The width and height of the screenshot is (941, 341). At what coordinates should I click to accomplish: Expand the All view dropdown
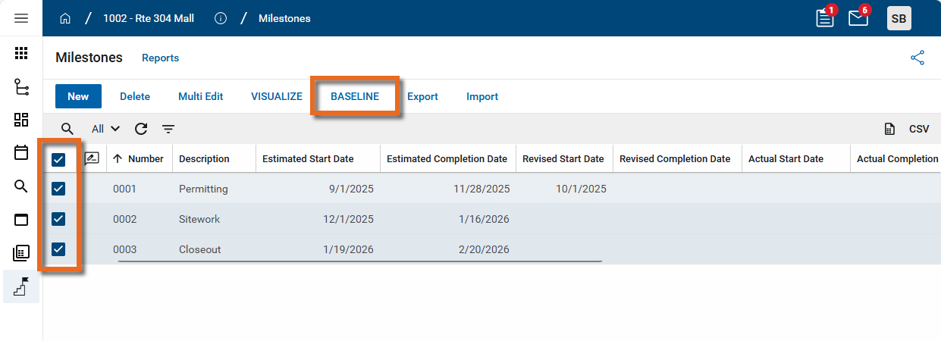pos(105,129)
